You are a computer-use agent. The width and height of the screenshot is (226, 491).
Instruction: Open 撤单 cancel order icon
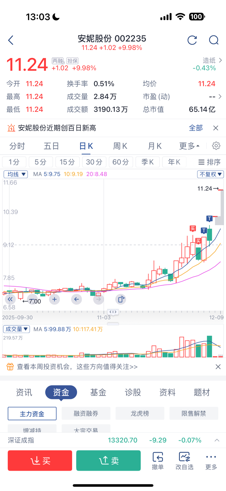[158, 460]
